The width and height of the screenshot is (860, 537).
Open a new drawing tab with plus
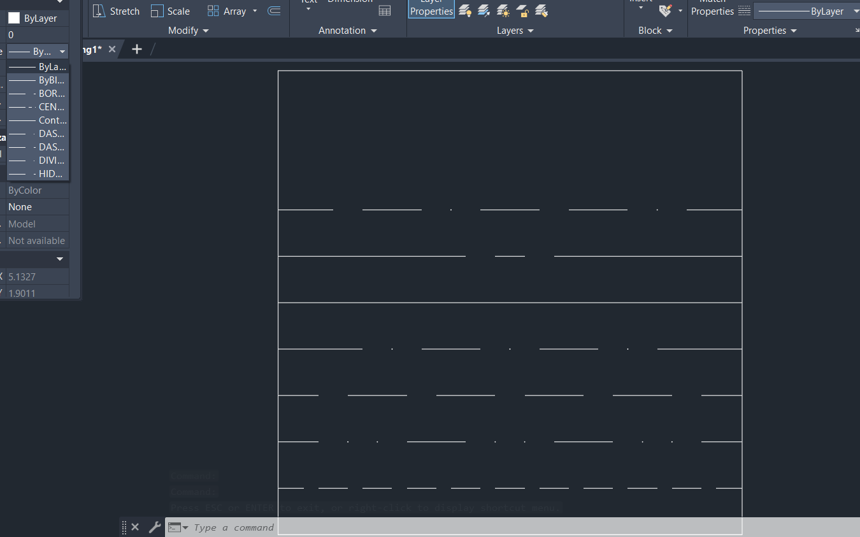pos(136,49)
